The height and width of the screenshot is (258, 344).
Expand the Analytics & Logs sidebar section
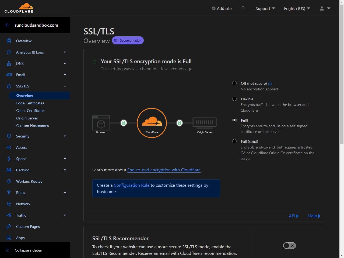(x=65, y=52)
